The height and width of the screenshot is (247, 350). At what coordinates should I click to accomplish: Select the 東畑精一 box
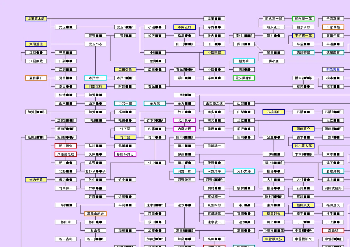click(x=214, y=197)
